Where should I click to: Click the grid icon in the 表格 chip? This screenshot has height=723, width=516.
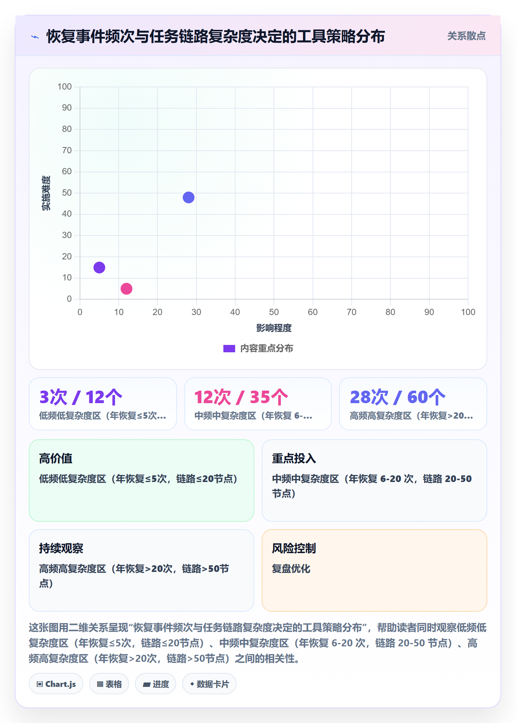coord(100,684)
